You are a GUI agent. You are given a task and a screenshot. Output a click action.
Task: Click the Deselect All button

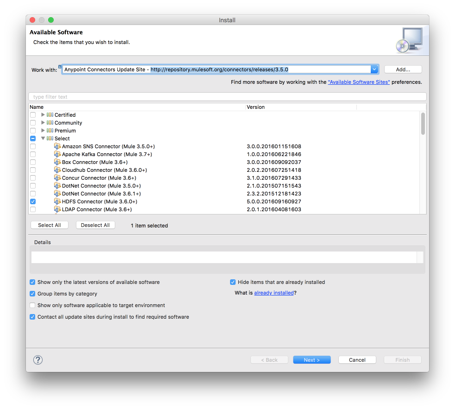(95, 225)
